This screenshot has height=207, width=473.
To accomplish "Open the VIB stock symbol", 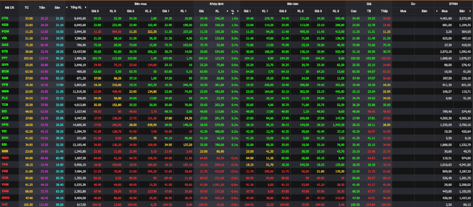I will [x=4, y=38].
